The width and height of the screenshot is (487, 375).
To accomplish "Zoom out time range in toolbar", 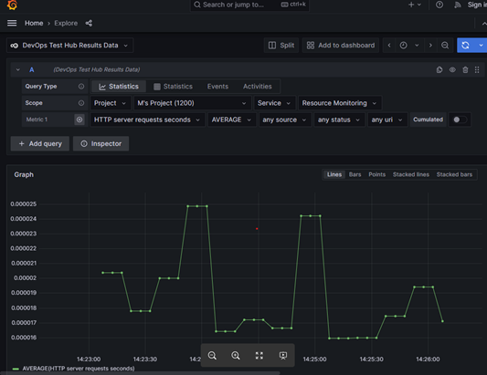I will point(445,46).
